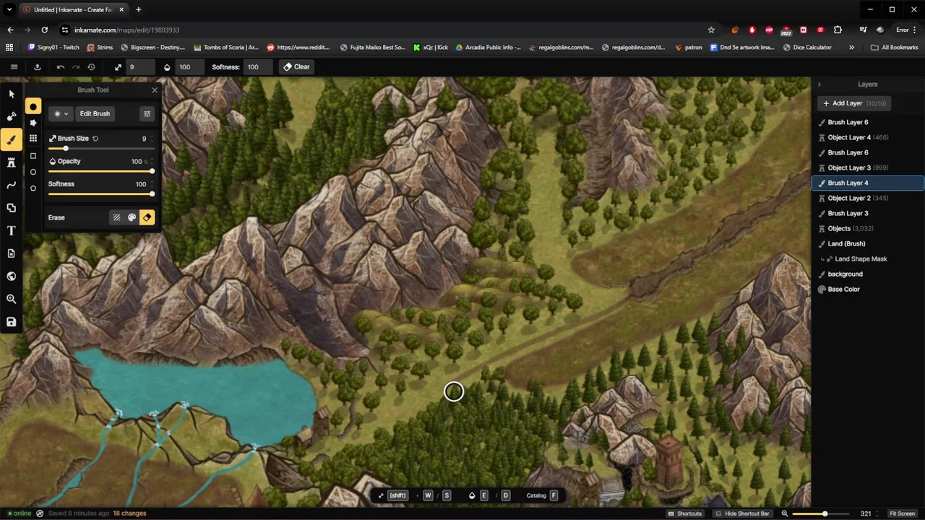Open the Notes document tool
Image resolution: width=925 pixels, height=520 pixels.
(x=11, y=253)
